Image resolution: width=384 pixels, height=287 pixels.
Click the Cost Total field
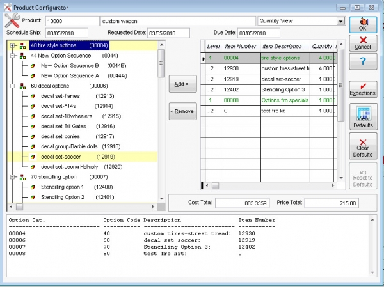243,203
